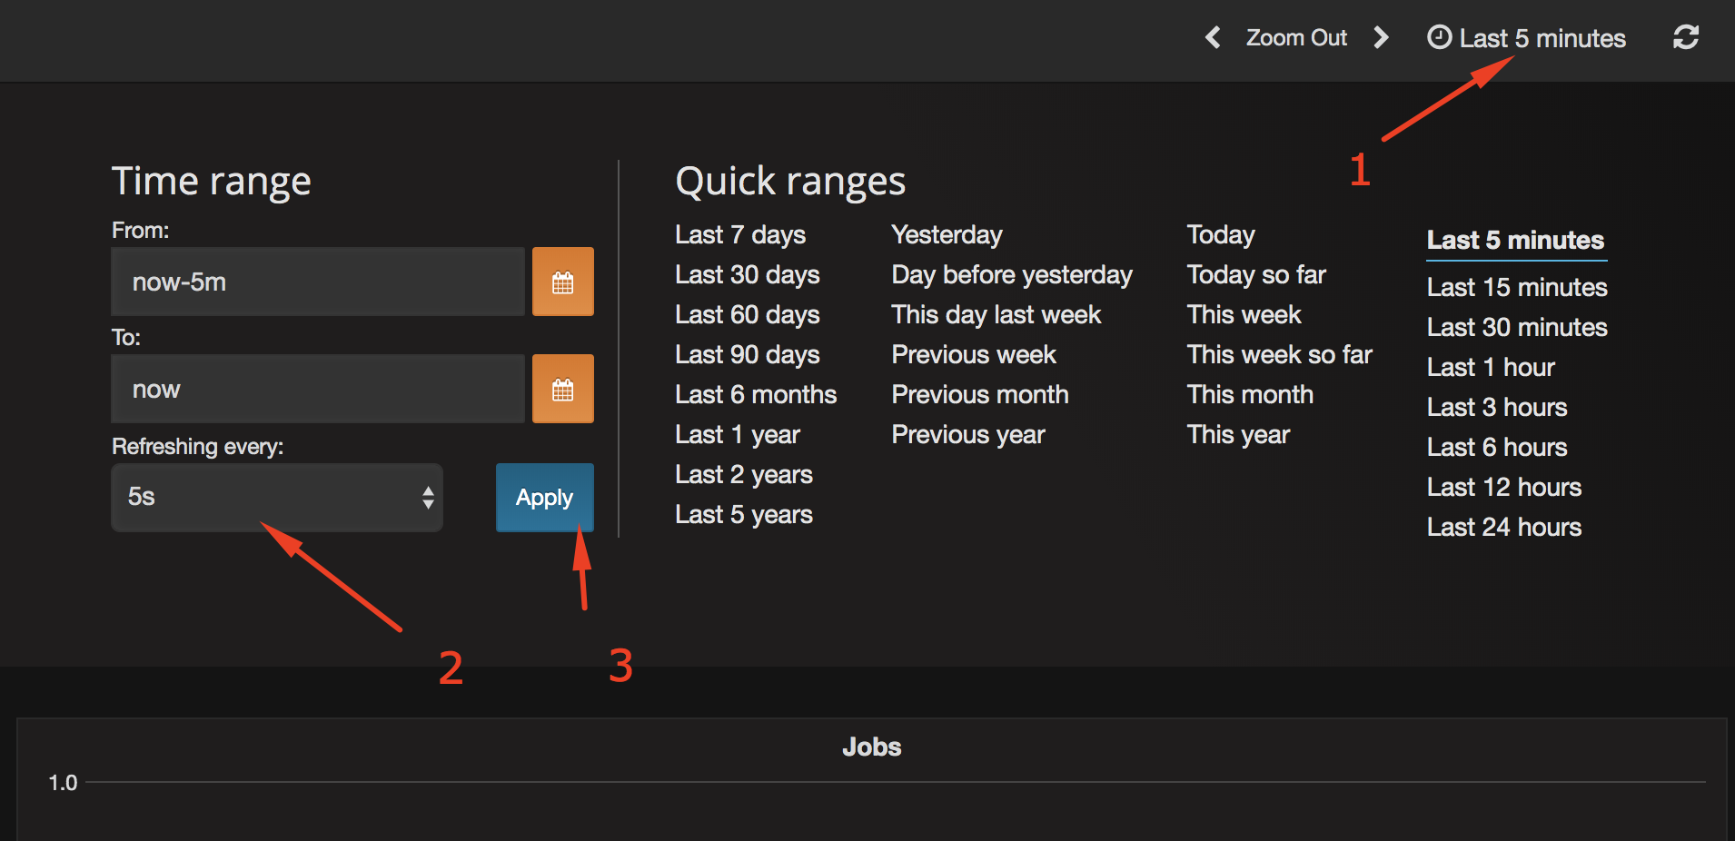The image size is (1735, 841).
Task: Click Zoom Out button
Action: [1296, 38]
